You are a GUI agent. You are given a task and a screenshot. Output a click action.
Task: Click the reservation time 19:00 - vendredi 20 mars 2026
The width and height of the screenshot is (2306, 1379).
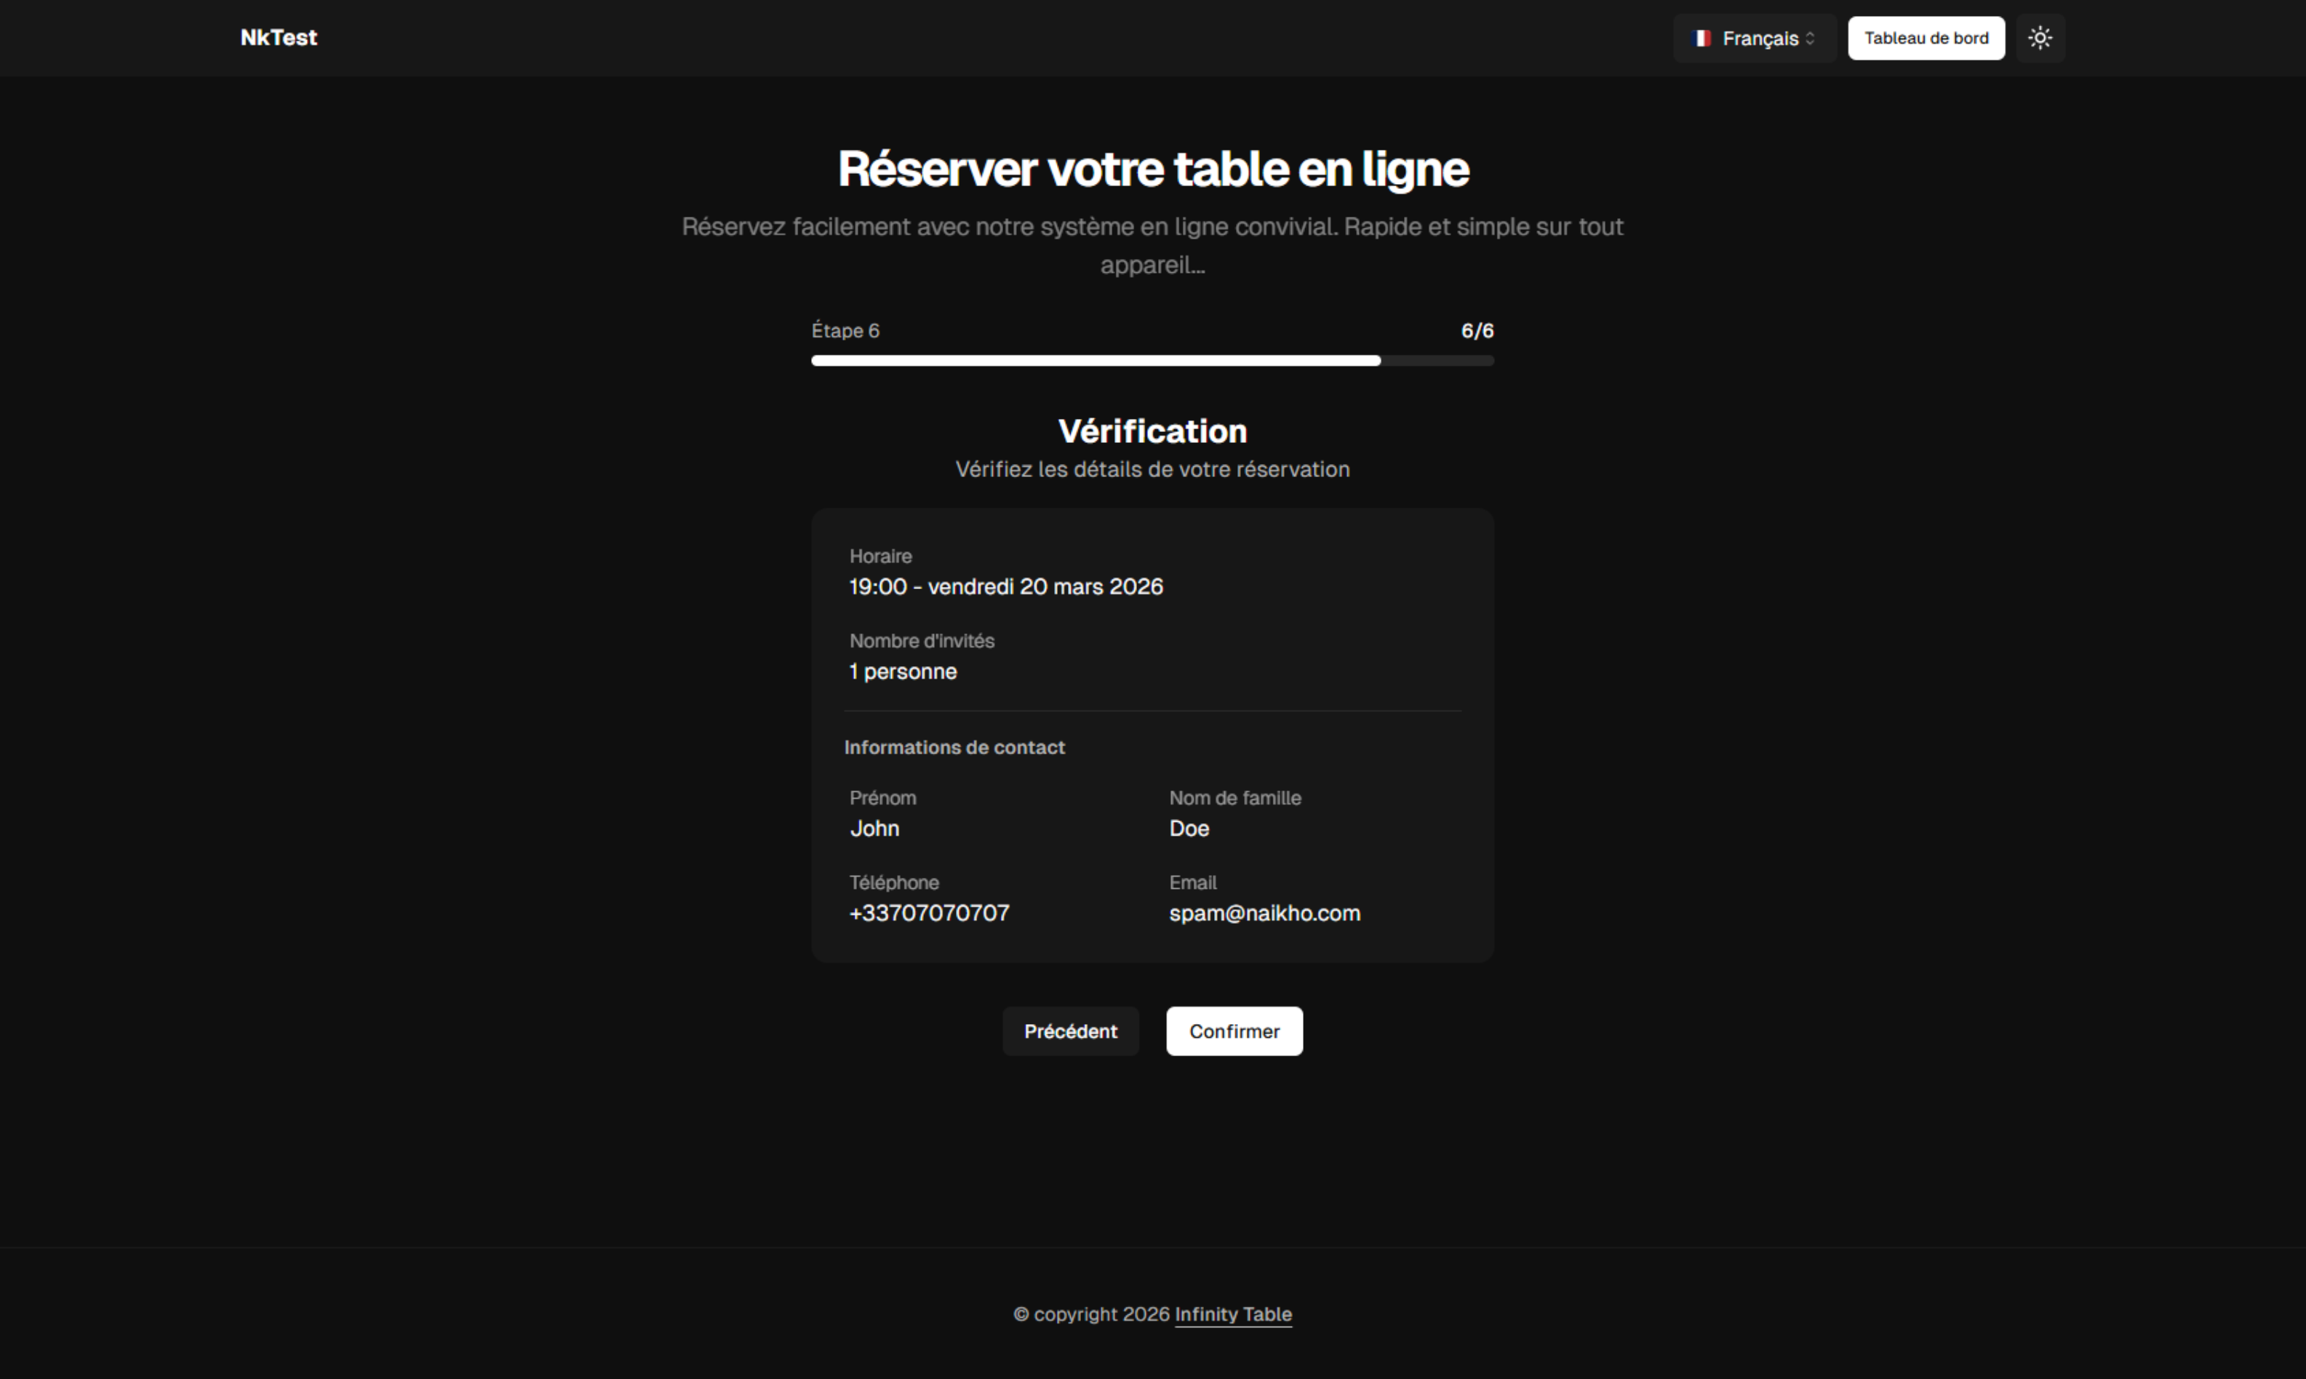[1007, 586]
